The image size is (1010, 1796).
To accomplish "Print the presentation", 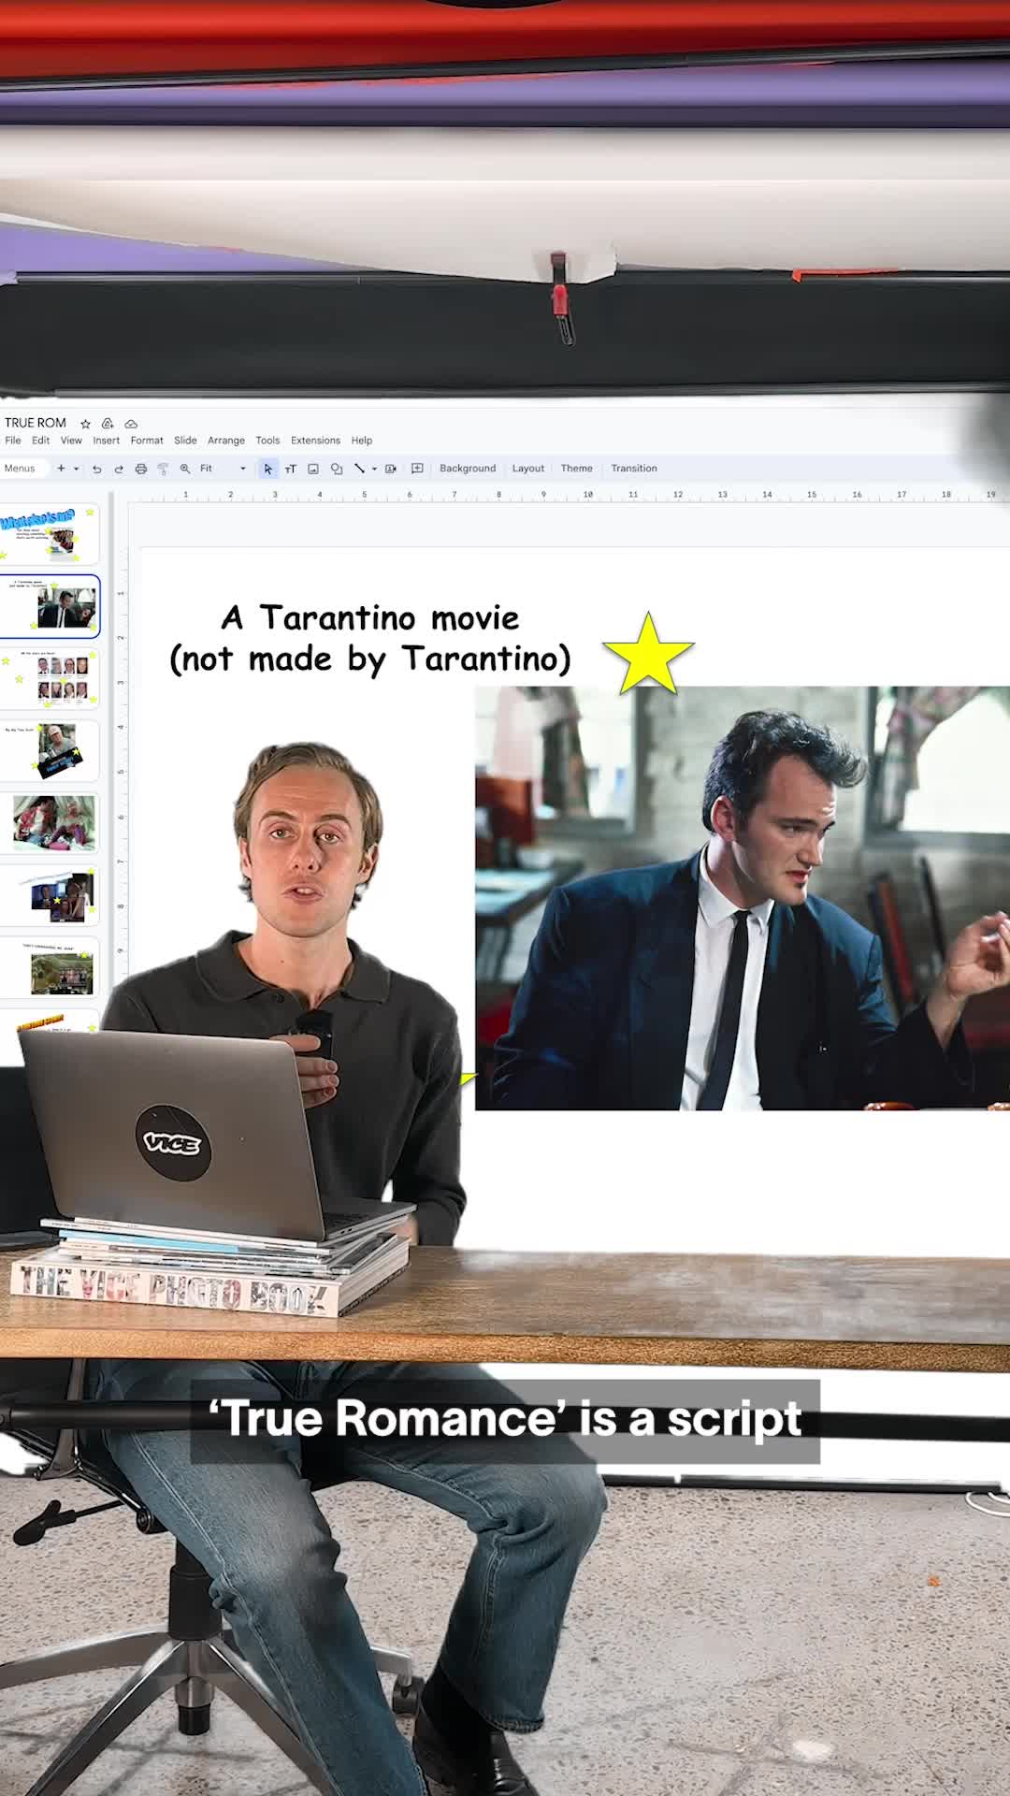I will tap(141, 469).
